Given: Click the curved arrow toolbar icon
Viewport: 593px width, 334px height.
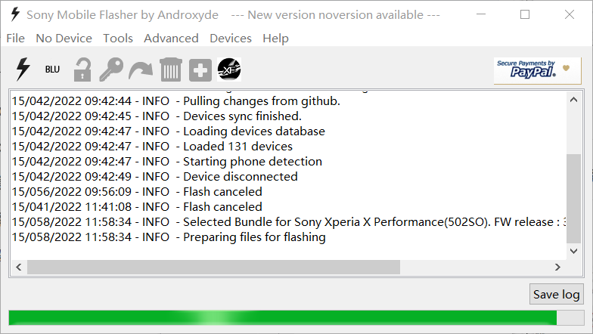Looking at the screenshot, I should click(141, 70).
